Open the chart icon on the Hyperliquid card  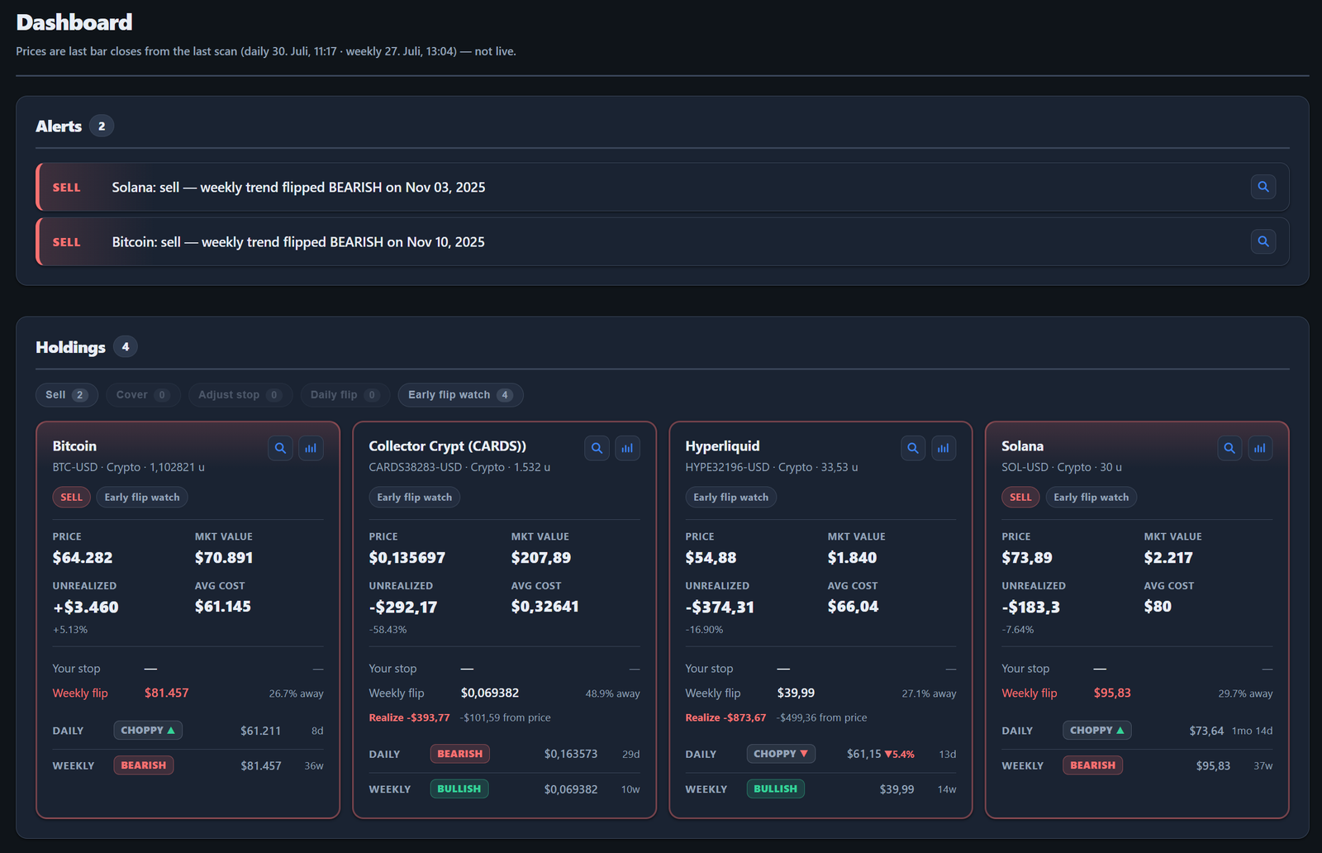click(944, 448)
